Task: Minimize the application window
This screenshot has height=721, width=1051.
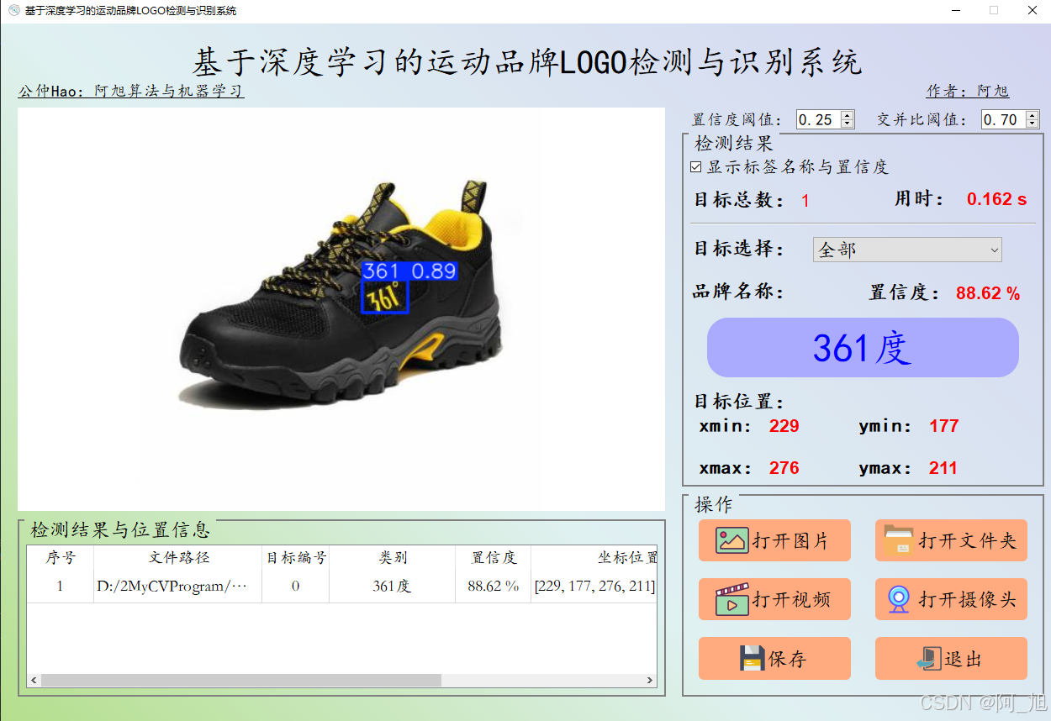Action: click(x=956, y=11)
